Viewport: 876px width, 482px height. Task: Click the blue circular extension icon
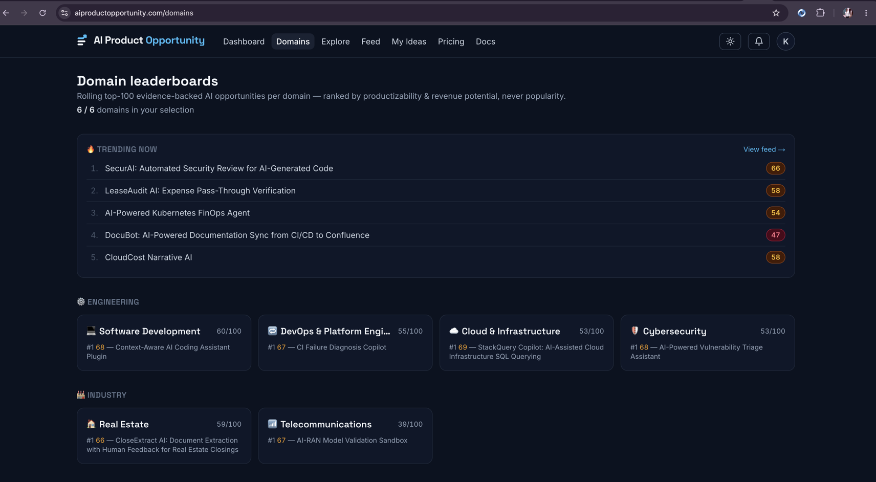pos(801,13)
